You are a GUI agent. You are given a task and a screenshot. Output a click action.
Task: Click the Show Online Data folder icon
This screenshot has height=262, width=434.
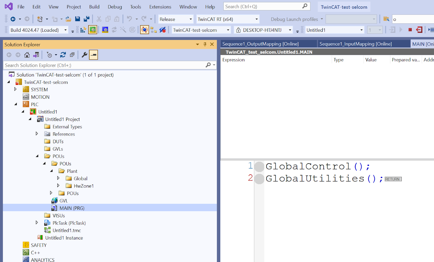(154, 30)
